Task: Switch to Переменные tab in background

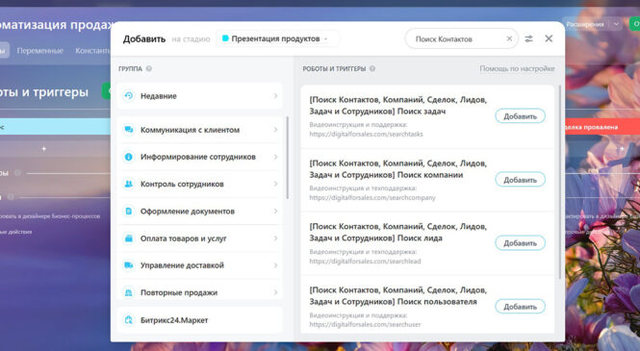Action: (x=40, y=51)
